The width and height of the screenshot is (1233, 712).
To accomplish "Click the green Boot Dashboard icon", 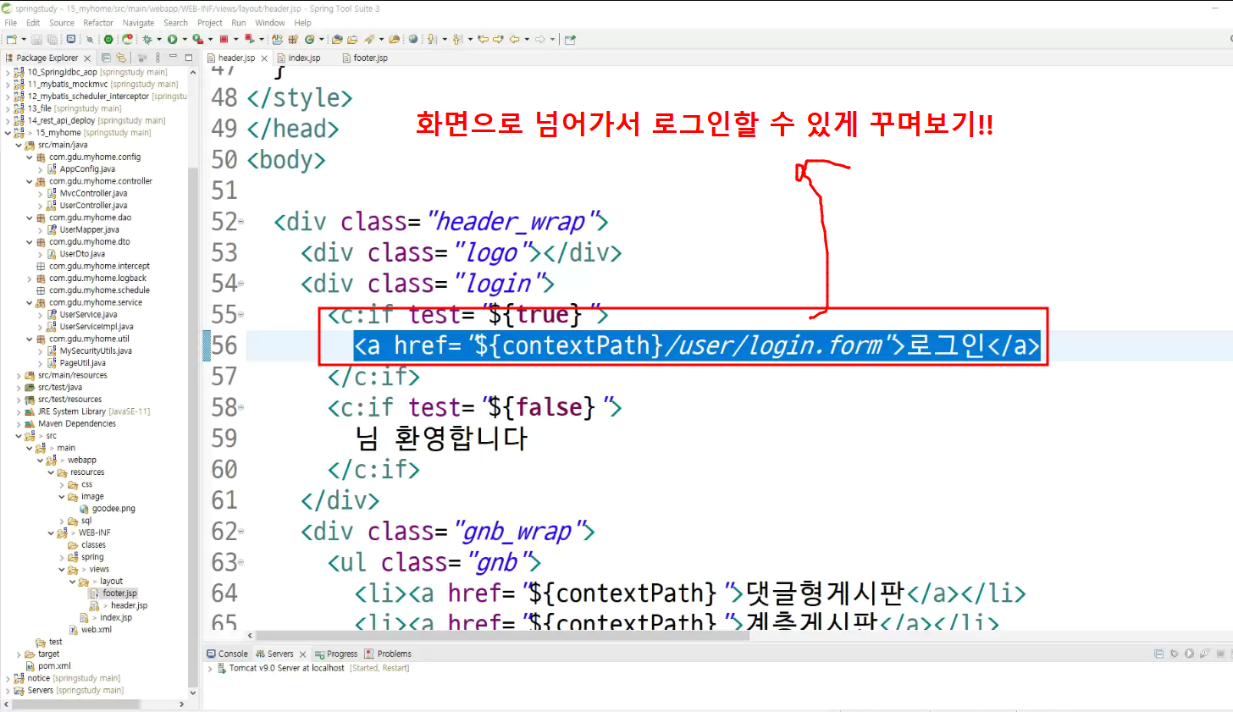I will (x=108, y=39).
